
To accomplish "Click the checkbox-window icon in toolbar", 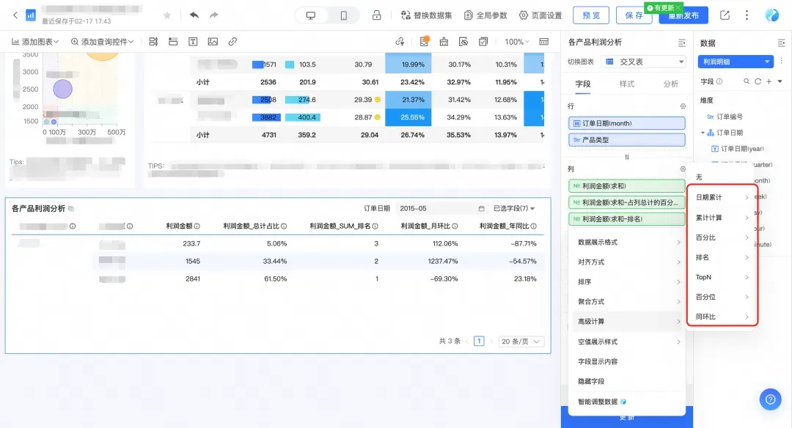I will (483, 41).
